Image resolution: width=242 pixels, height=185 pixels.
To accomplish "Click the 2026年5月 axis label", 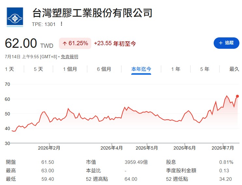I will coord(147,148).
